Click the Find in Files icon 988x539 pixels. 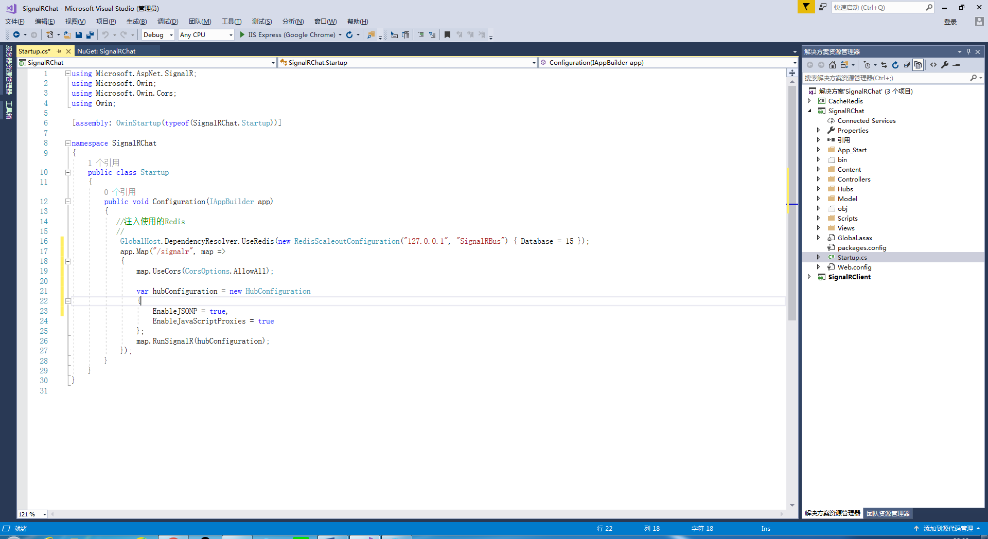371,35
